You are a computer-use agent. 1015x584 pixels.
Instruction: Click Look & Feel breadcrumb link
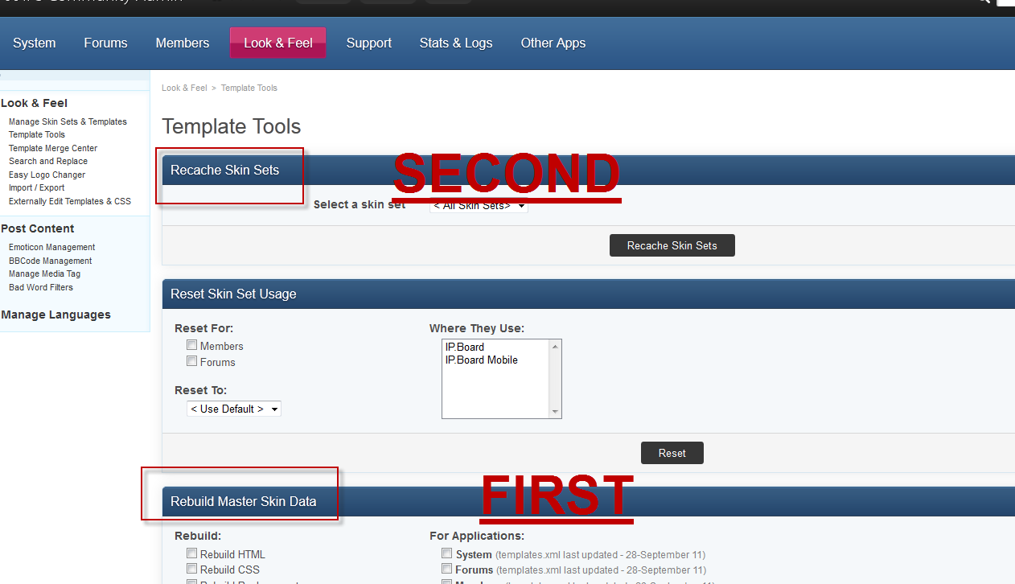(184, 88)
